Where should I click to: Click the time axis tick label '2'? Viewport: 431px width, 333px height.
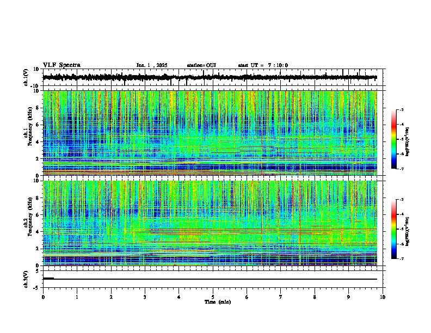point(111,297)
